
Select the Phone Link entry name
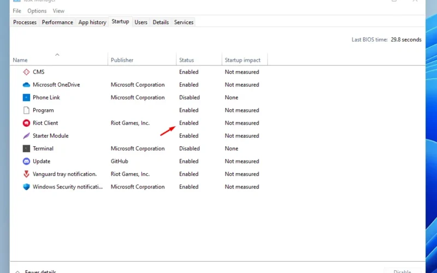point(46,98)
